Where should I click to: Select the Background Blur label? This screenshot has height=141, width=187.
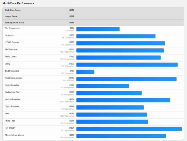pyautogui.click(x=12, y=92)
